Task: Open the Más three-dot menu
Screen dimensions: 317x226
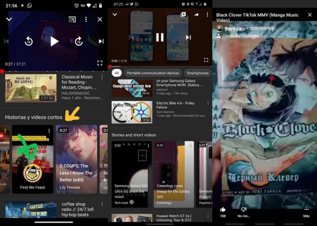Action: pos(306,210)
